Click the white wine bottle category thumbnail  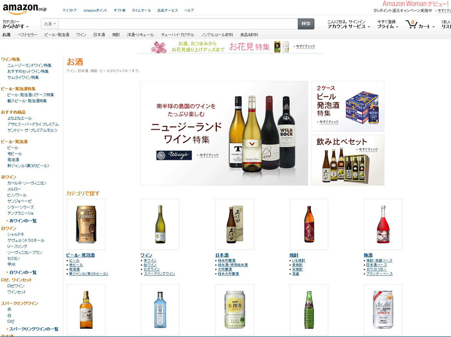coord(160,224)
